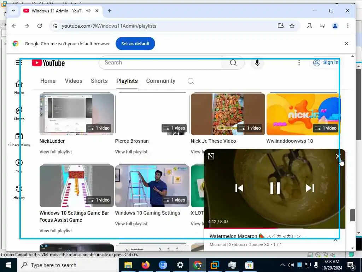362x272 pixels.
Task: Skip to next video in miniplayer
Action: pyautogui.click(x=310, y=188)
